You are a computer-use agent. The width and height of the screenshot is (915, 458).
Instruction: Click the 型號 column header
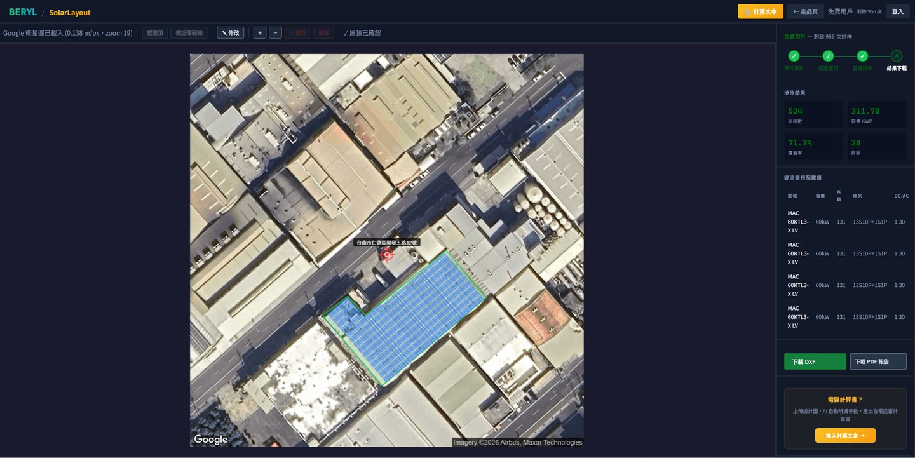(x=792, y=196)
